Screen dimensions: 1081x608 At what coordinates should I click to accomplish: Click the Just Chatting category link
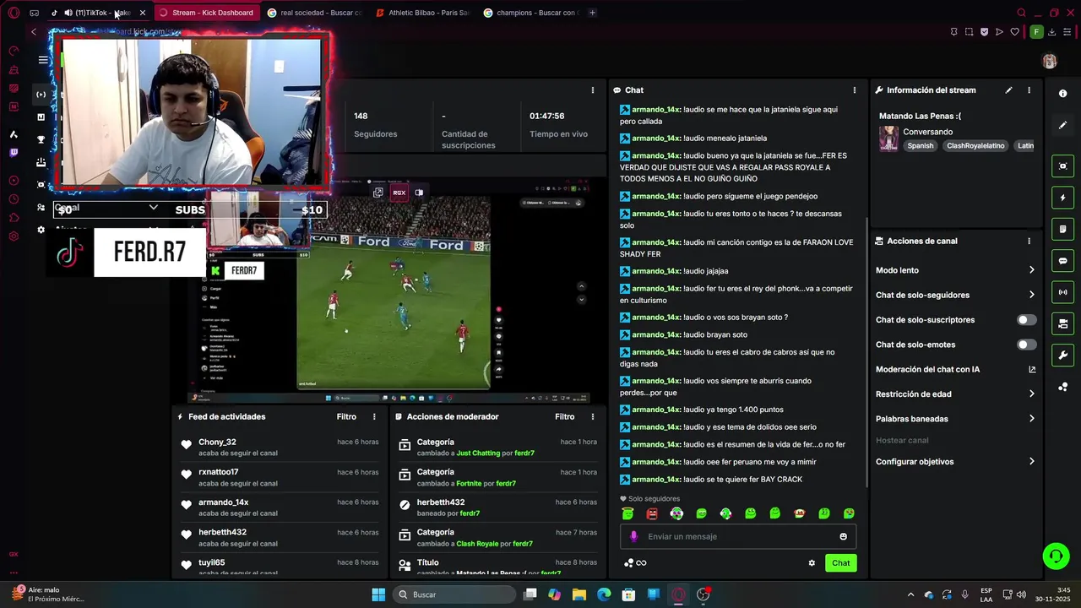(x=478, y=453)
